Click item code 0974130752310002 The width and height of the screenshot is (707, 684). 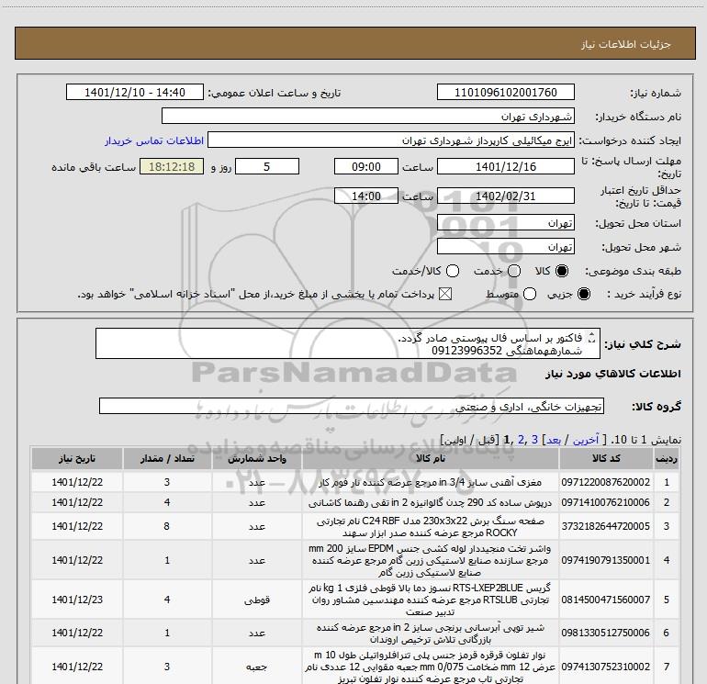(606, 667)
